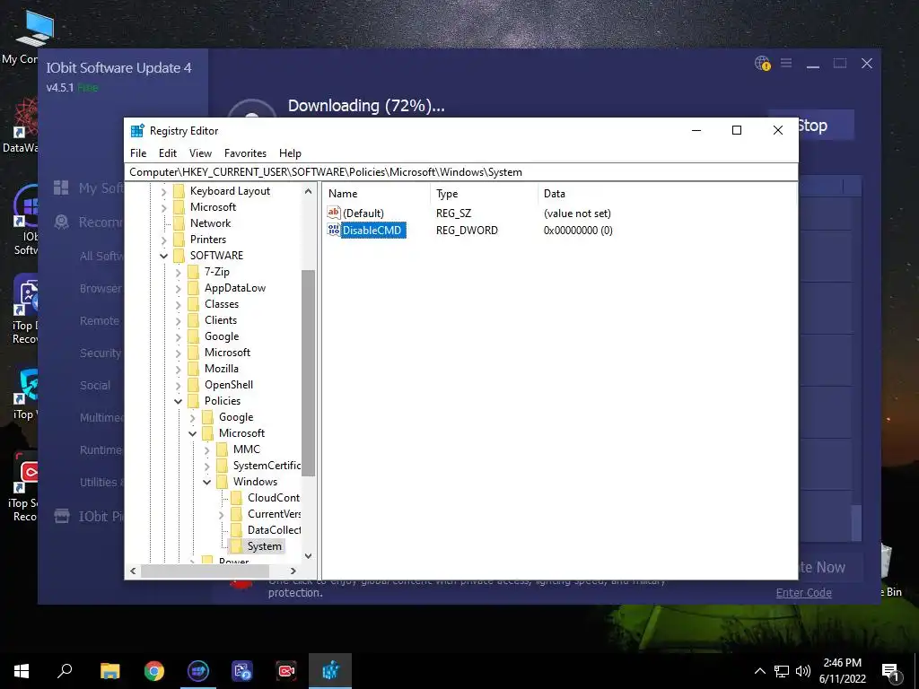Click the tree horizontal scroll left arrow

tap(133, 571)
